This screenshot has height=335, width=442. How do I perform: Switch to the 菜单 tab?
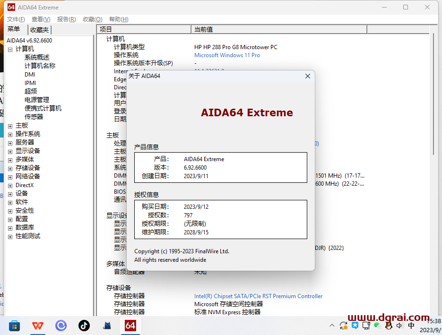coord(14,29)
